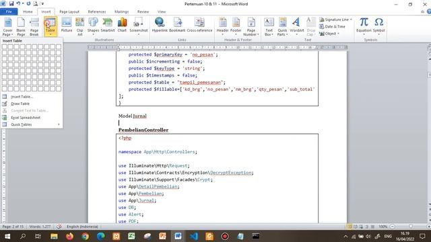431x242 pixels.
Task: Switch to the Mailings tab
Action: pyautogui.click(x=121, y=12)
